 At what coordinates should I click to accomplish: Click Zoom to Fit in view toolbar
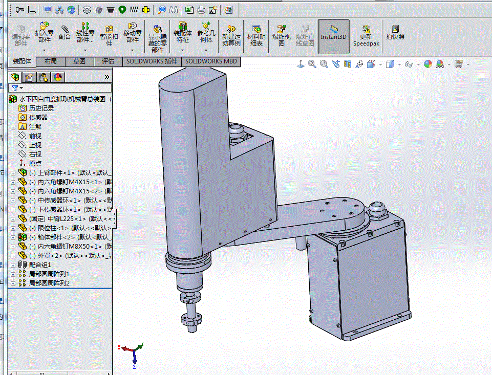(x=312, y=64)
